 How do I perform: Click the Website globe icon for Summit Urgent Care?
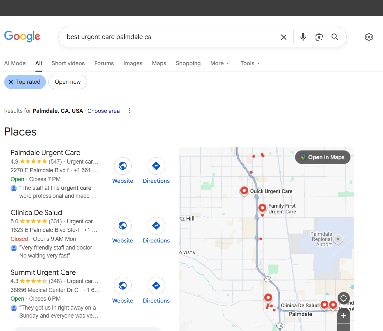(x=123, y=285)
